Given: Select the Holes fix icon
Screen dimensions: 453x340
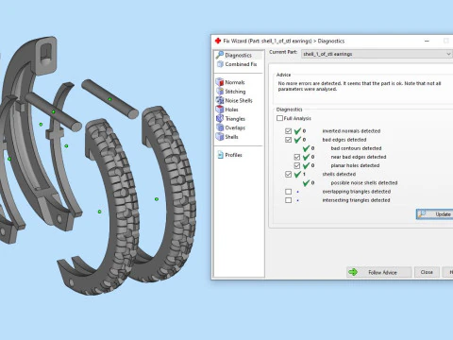Looking at the screenshot, I should pos(220,110).
